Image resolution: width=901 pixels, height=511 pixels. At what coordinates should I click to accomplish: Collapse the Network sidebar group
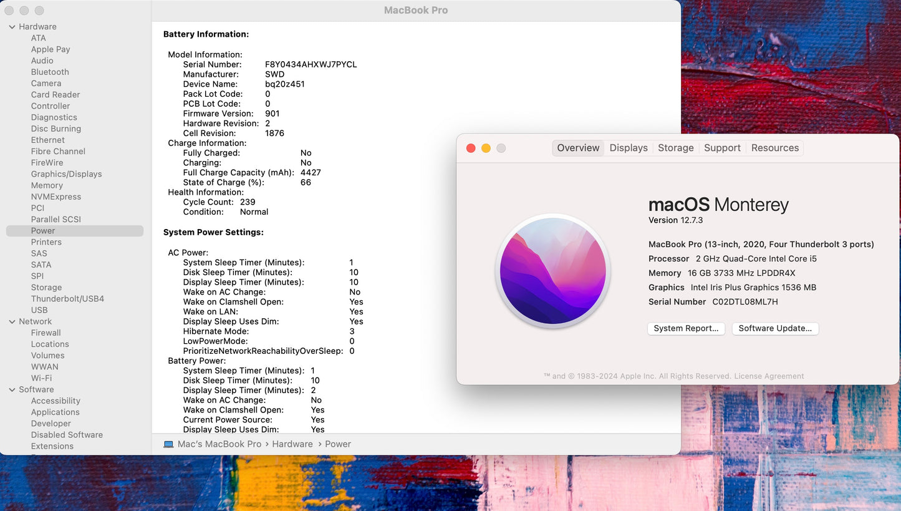pyautogui.click(x=12, y=322)
